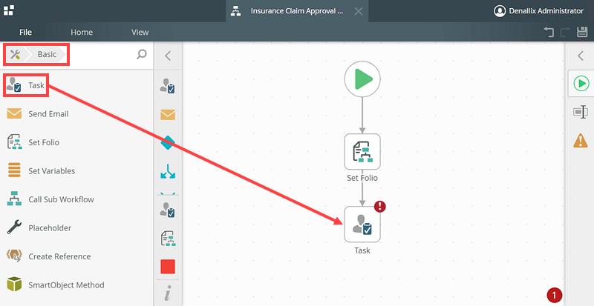Save the workflow with the disk icon

pyautogui.click(x=582, y=32)
